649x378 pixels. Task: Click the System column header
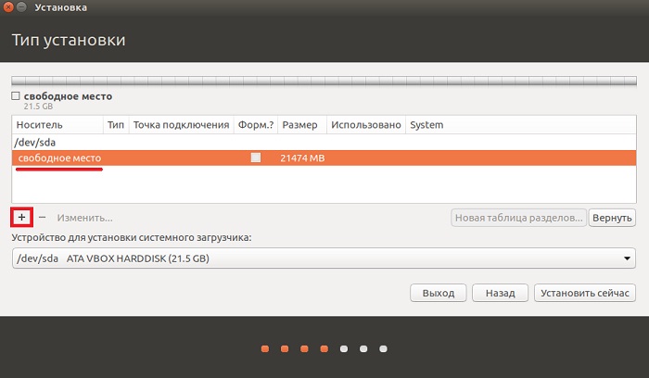pos(426,124)
